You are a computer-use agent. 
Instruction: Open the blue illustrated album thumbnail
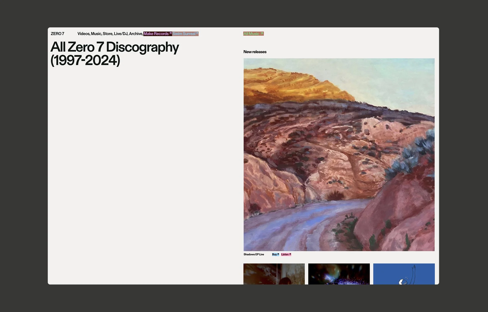(x=404, y=274)
